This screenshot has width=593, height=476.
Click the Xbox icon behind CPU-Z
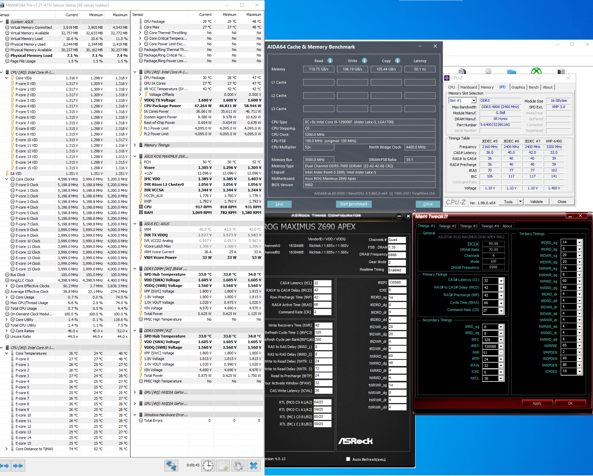[x=536, y=71]
